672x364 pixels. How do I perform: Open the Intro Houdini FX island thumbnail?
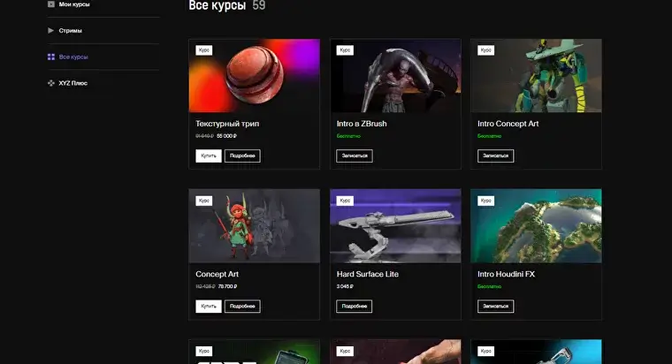pyautogui.click(x=536, y=226)
